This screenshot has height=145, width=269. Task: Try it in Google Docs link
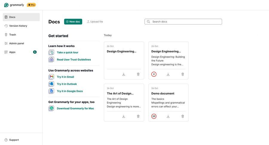(70, 91)
